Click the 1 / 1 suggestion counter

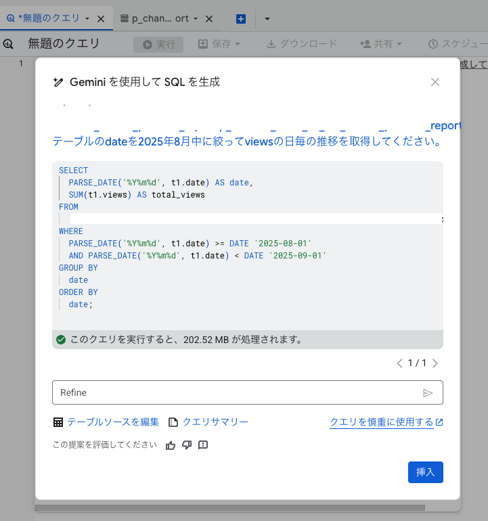coord(417,363)
